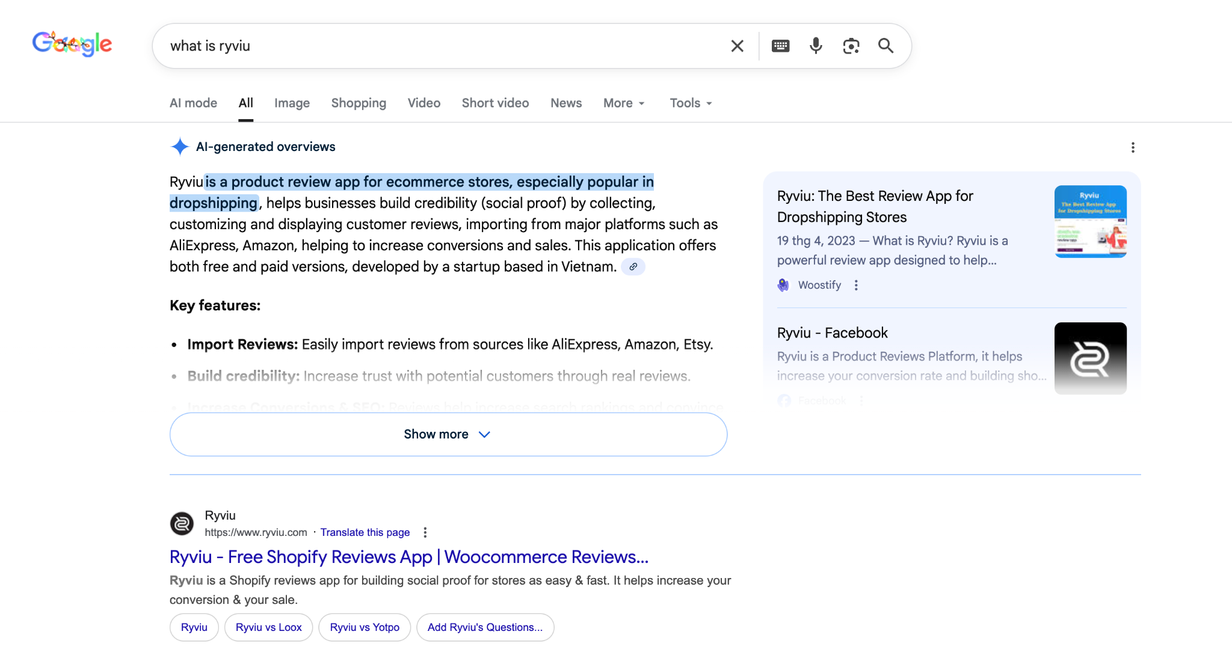
Task: Switch to the Short video tab
Action: point(495,103)
